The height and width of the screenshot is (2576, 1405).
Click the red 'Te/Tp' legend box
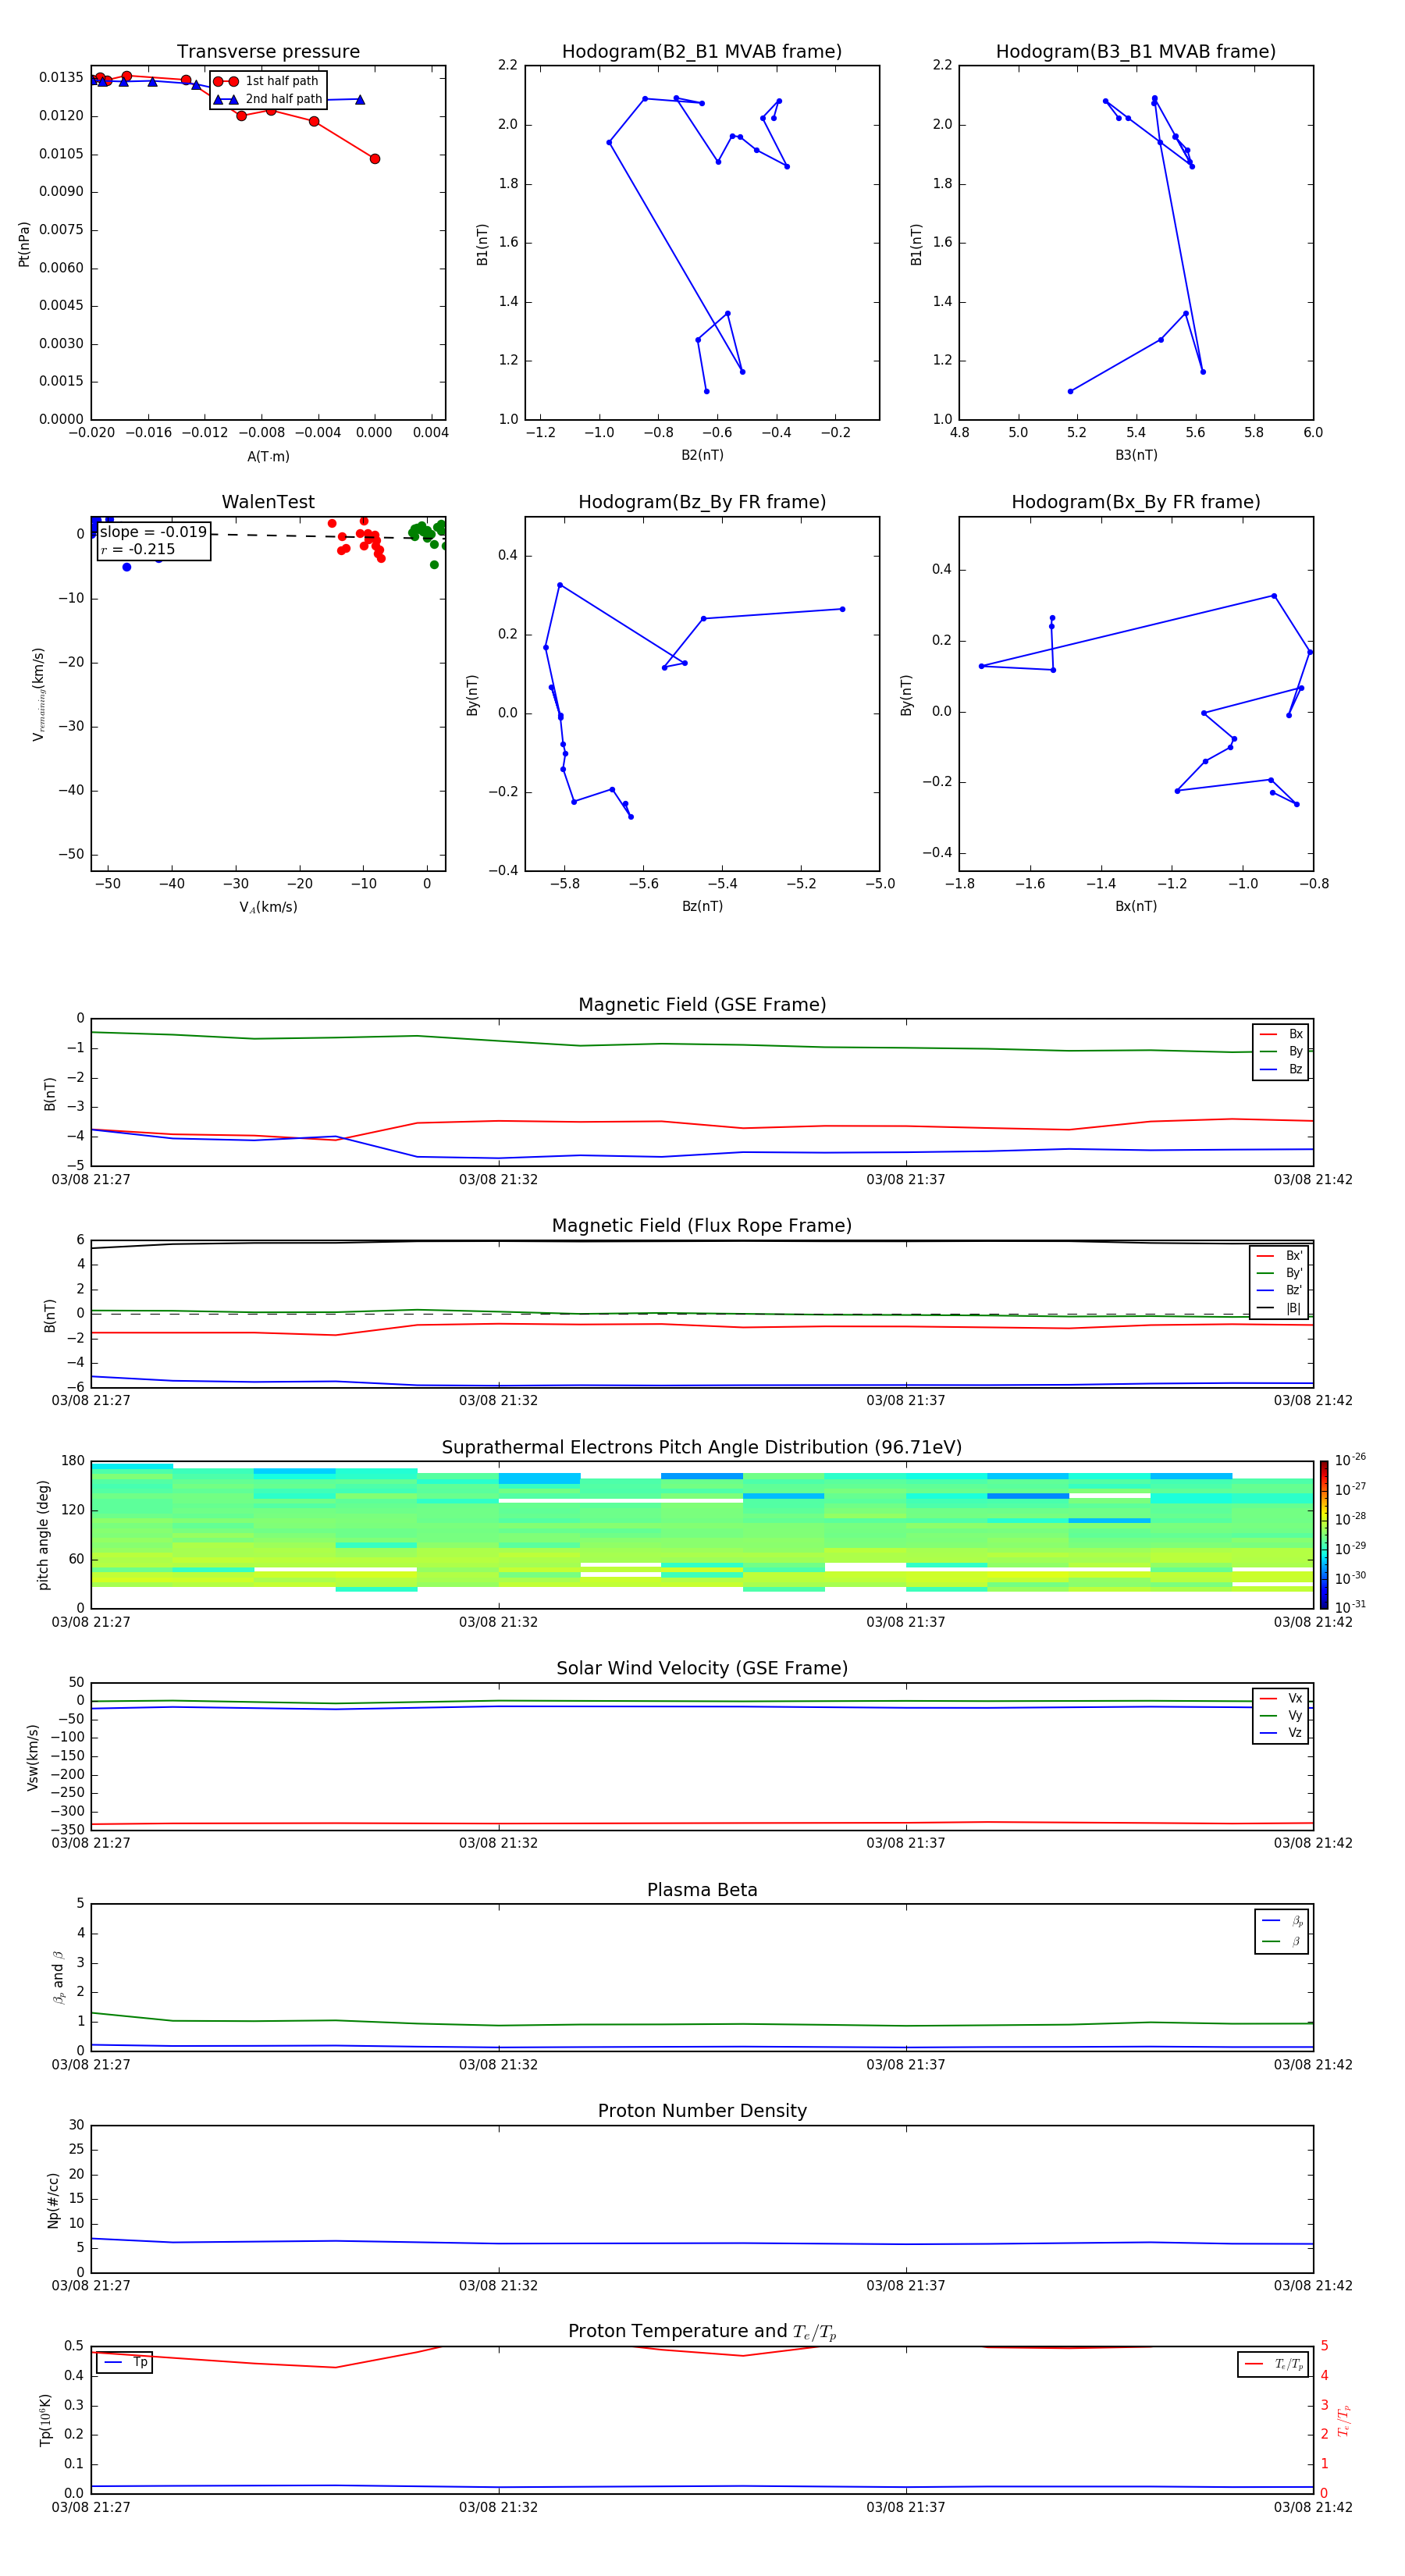coord(1273,2364)
